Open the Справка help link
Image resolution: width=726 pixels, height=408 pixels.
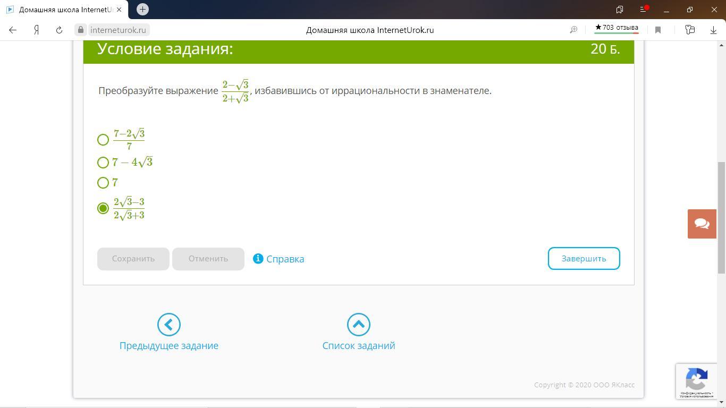[x=285, y=259]
